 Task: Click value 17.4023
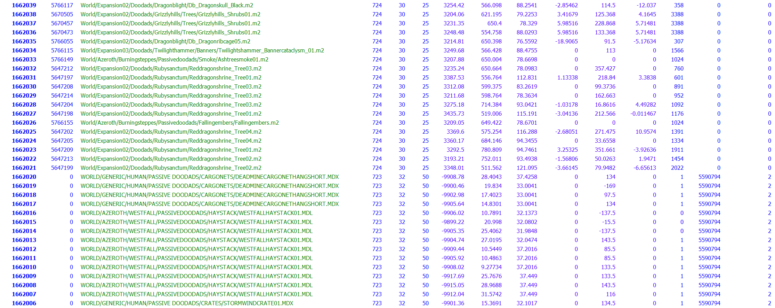[x=491, y=195]
